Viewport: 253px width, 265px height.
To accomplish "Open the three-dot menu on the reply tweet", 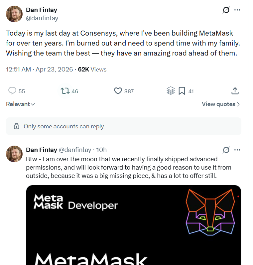I will point(237,150).
